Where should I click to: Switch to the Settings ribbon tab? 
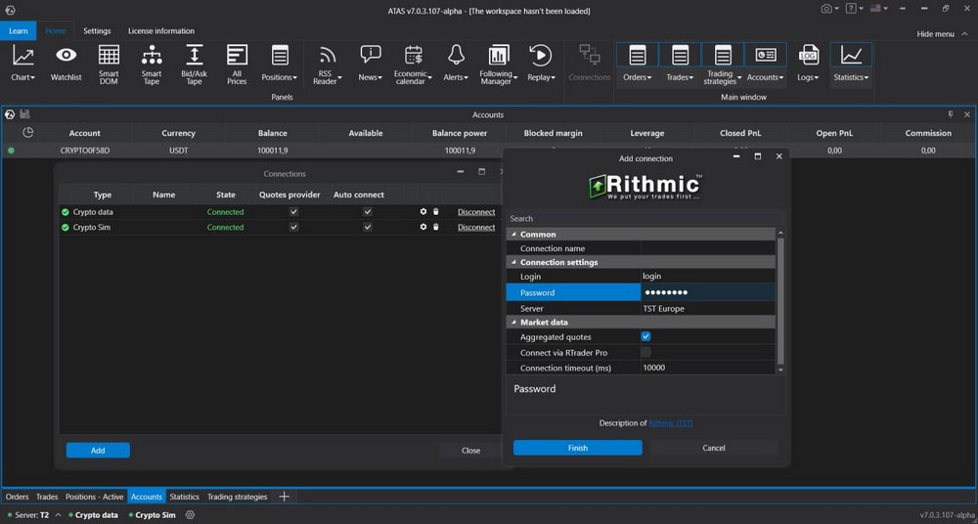pyautogui.click(x=97, y=31)
